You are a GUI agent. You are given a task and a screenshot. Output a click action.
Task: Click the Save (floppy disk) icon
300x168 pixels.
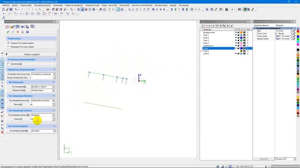[x=11, y=9]
